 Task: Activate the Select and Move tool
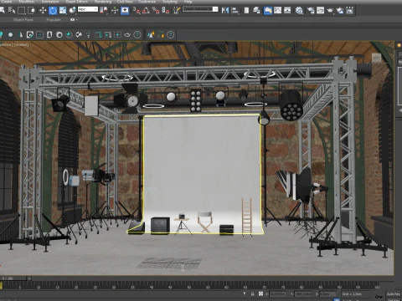tap(43, 11)
